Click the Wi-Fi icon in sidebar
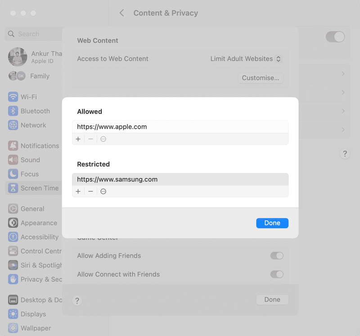Screen dimensions: 360x336 (13, 97)
